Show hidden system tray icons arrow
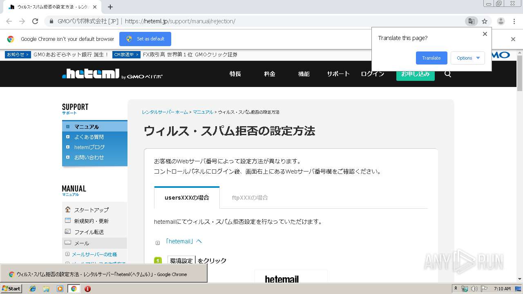 456,289
